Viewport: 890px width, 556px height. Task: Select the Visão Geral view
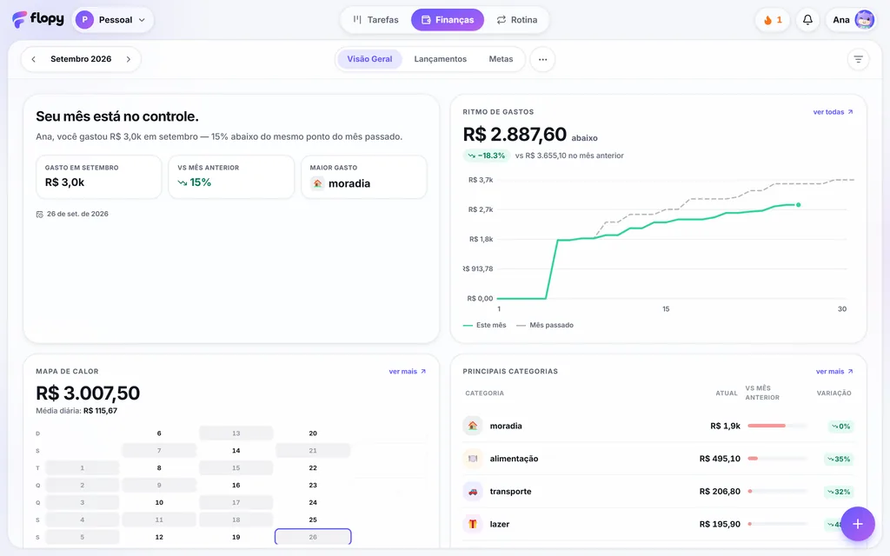369,59
